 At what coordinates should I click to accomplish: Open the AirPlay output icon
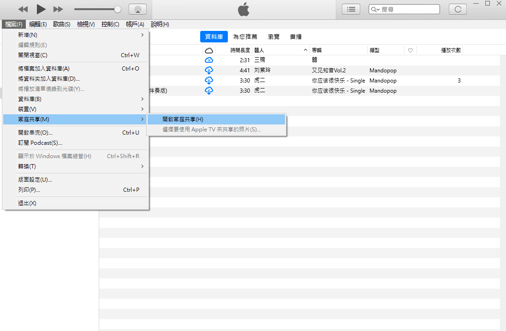tap(137, 9)
